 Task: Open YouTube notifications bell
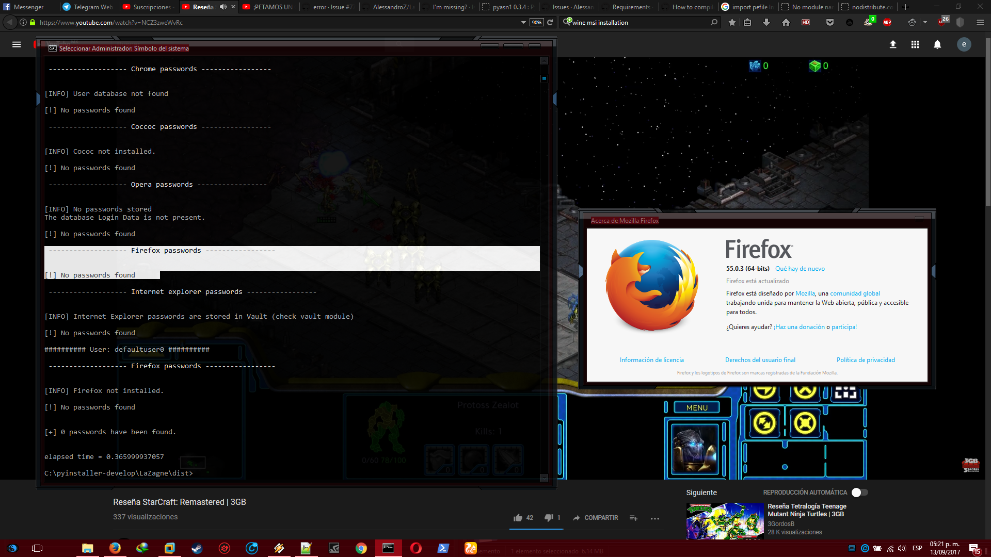click(x=937, y=45)
